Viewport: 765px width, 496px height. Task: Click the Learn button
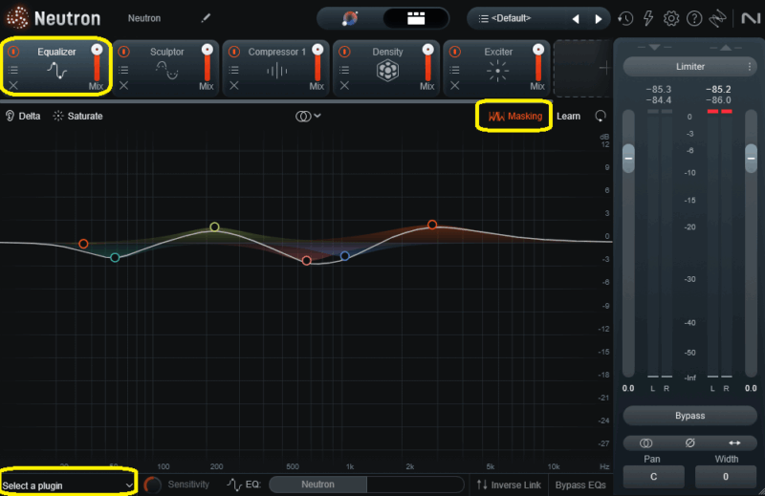tap(568, 116)
